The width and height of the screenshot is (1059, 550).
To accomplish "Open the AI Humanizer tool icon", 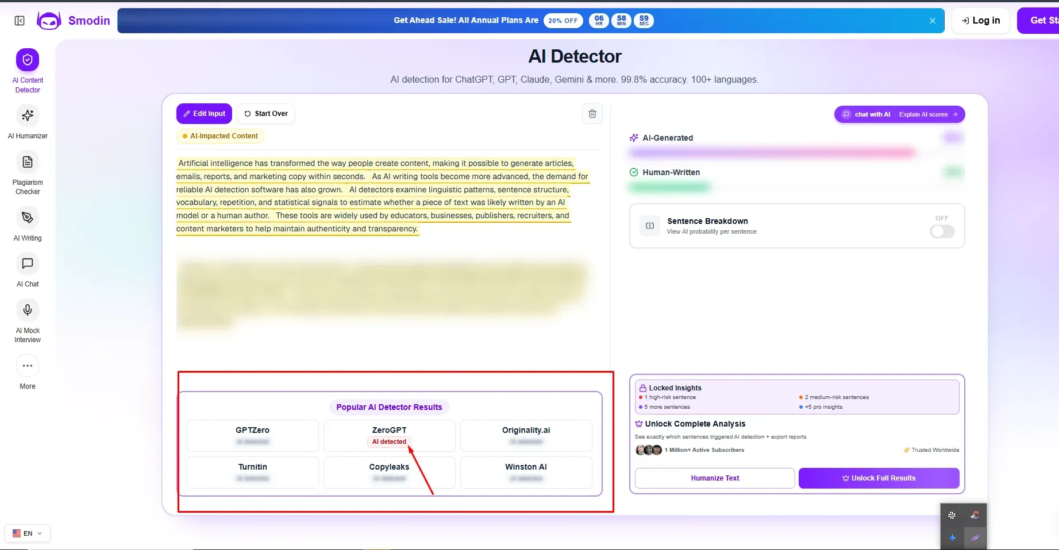I will click(x=28, y=115).
